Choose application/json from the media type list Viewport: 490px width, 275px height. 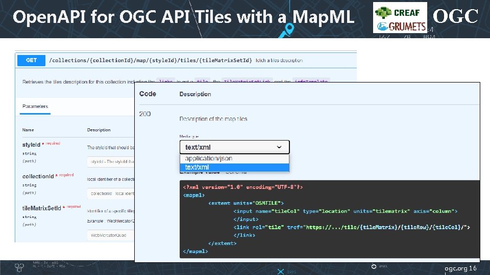click(234, 158)
